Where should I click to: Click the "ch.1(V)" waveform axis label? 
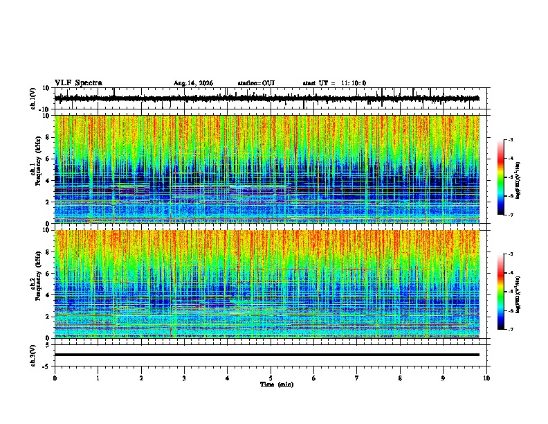click(33, 98)
